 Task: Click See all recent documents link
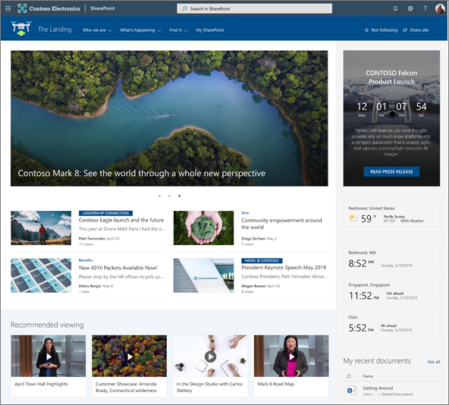[x=434, y=362]
